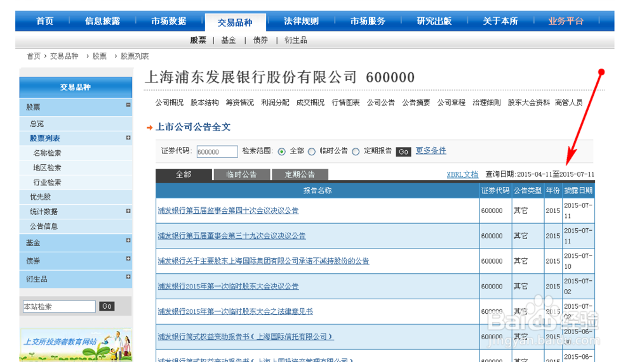The height and width of the screenshot is (362, 635).
Task: Open the 治理细则 company tab
Action: 486,103
